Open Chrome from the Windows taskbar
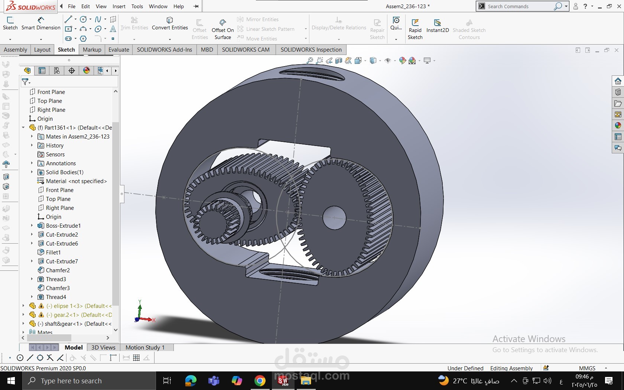This screenshot has height=390, width=624. [260, 381]
